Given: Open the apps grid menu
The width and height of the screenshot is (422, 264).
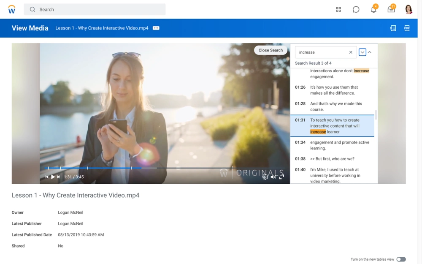Looking at the screenshot, I should pyautogui.click(x=338, y=9).
